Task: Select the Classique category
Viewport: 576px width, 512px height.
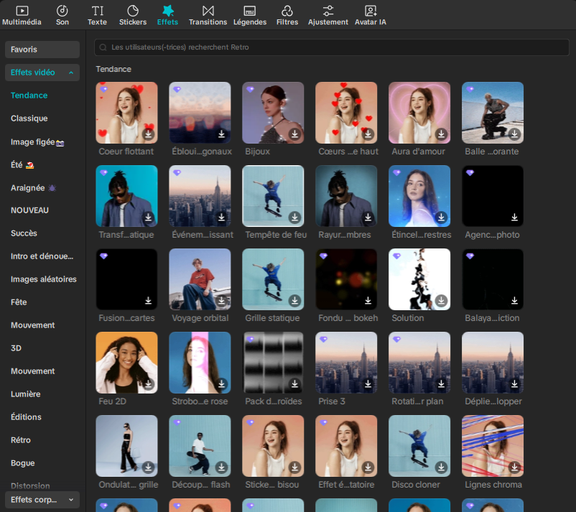Action: [x=29, y=118]
